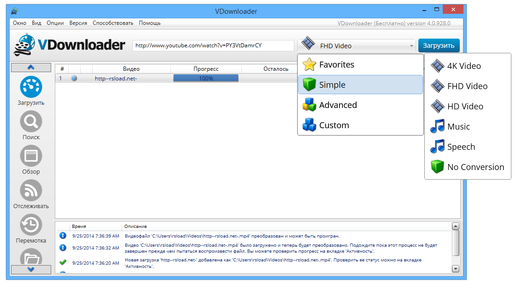Open the Обзор browser sidebar icon

pyautogui.click(x=31, y=156)
